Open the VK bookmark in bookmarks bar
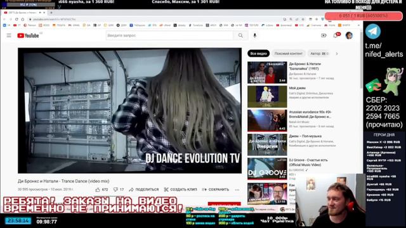 pos(6,25)
